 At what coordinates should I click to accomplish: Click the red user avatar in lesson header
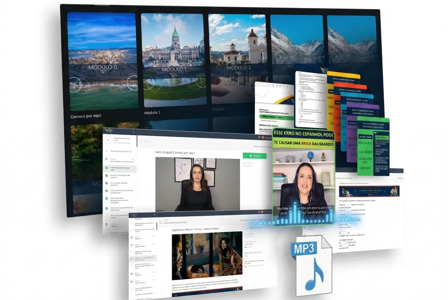coord(262,137)
